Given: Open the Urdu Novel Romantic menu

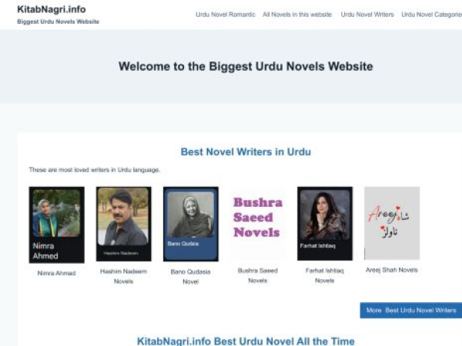Looking at the screenshot, I should tap(226, 15).
